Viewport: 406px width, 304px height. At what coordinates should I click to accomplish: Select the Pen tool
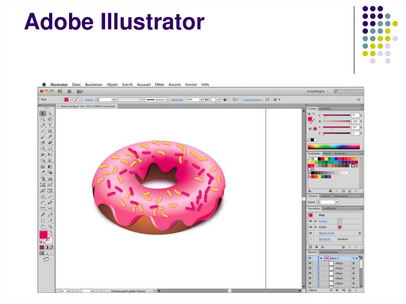[x=43, y=125]
